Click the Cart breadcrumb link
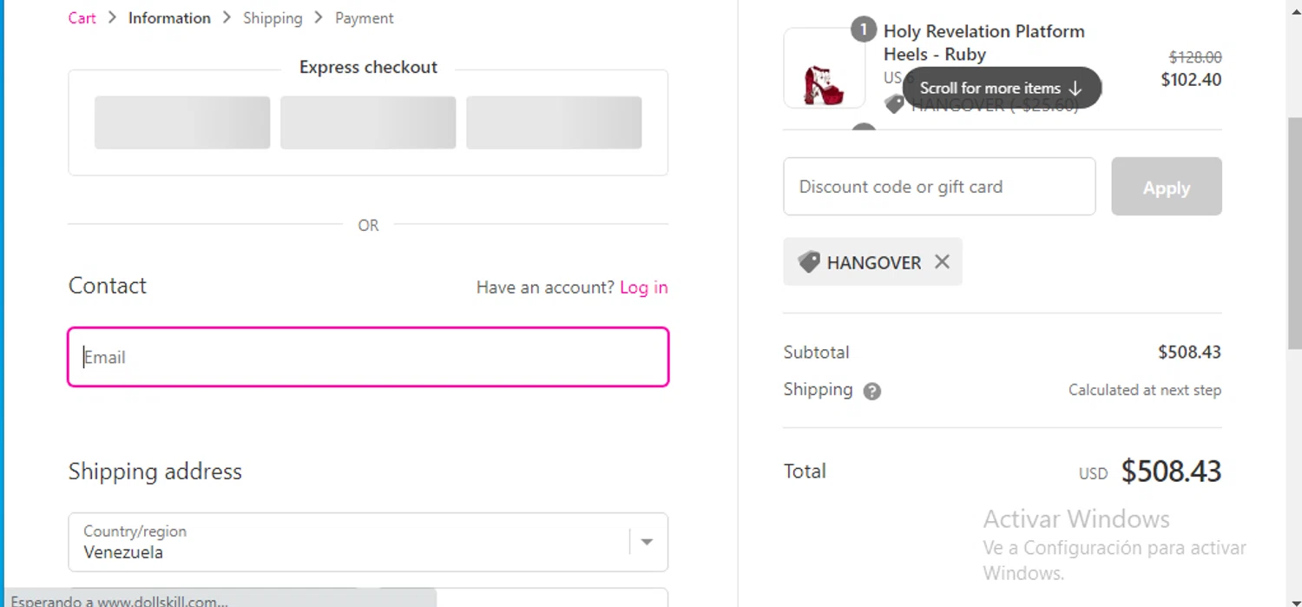1302x607 pixels. point(82,18)
